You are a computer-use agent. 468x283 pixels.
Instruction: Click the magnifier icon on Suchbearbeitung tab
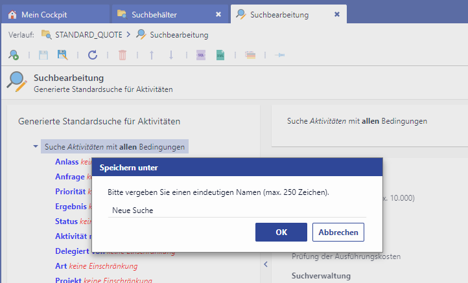(x=241, y=14)
